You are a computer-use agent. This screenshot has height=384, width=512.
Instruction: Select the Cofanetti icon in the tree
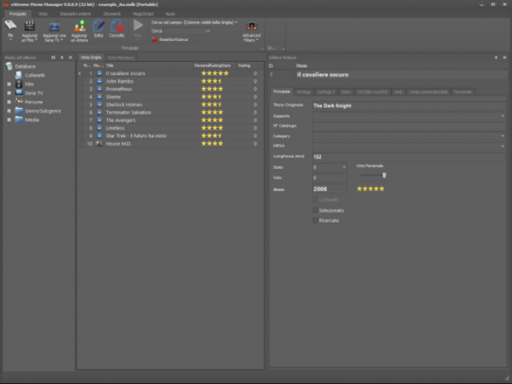[19, 75]
